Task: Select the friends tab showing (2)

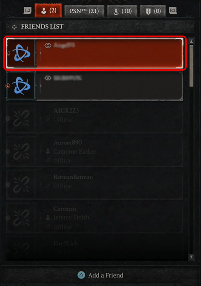Action: tap(48, 11)
